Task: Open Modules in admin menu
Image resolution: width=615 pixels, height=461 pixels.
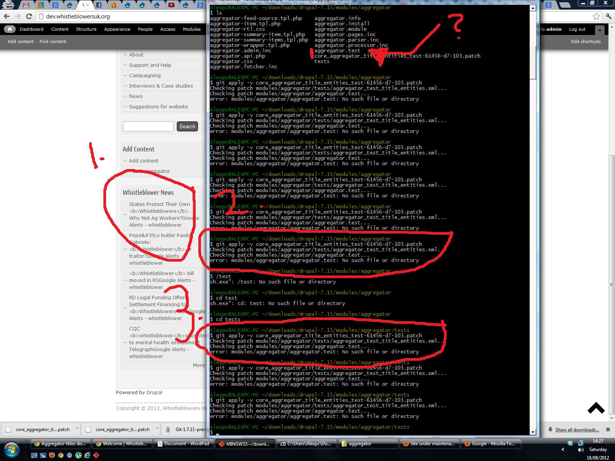Action: point(191,29)
